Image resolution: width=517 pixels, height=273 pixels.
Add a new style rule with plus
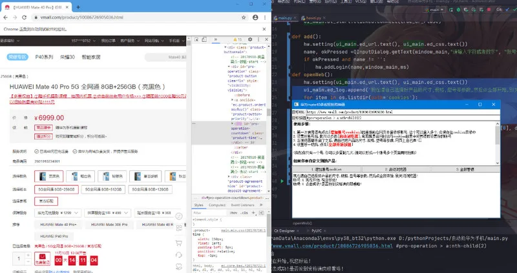[253, 213]
